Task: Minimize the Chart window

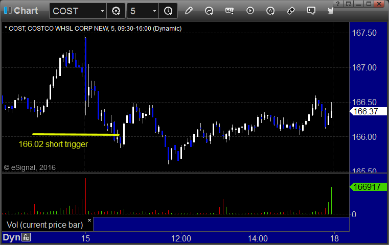Action: [358, 4]
